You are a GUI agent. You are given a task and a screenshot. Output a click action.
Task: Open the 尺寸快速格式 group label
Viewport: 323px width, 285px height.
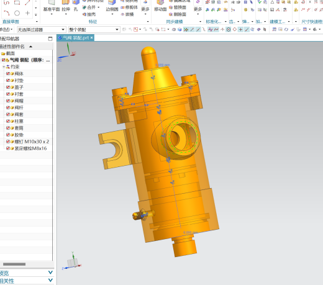tap(312, 22)
